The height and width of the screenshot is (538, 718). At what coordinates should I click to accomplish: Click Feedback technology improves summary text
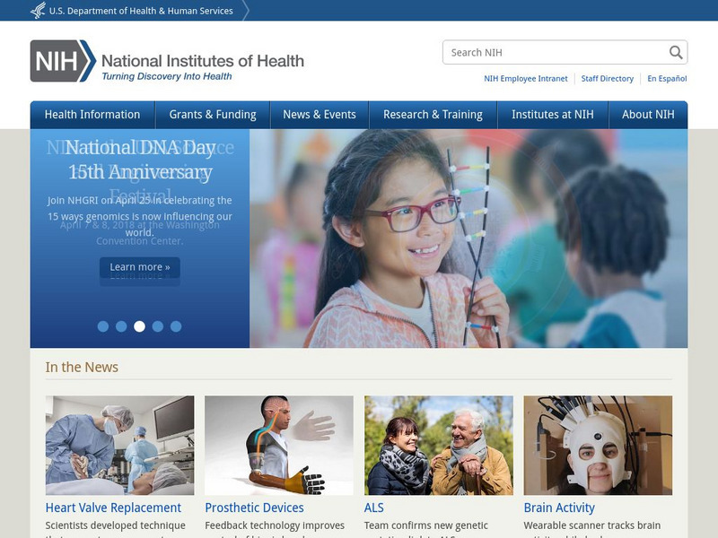coord(275,525)
